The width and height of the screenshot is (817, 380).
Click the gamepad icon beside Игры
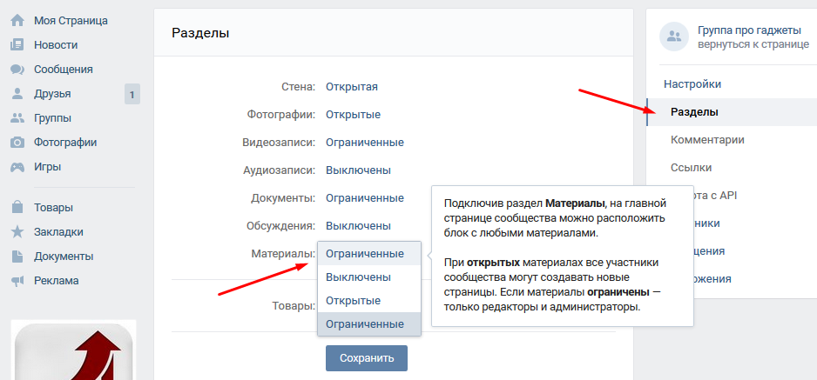(17, 167)
